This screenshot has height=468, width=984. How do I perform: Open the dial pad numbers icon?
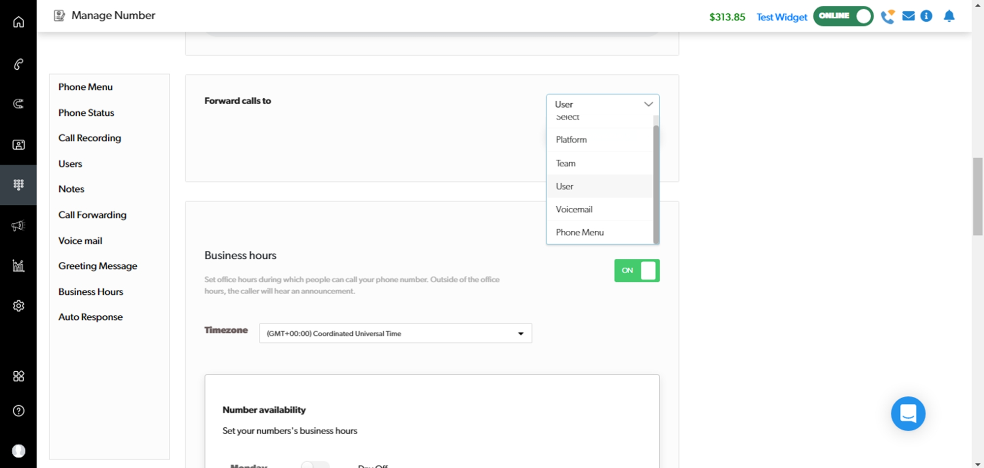(18, 185)
